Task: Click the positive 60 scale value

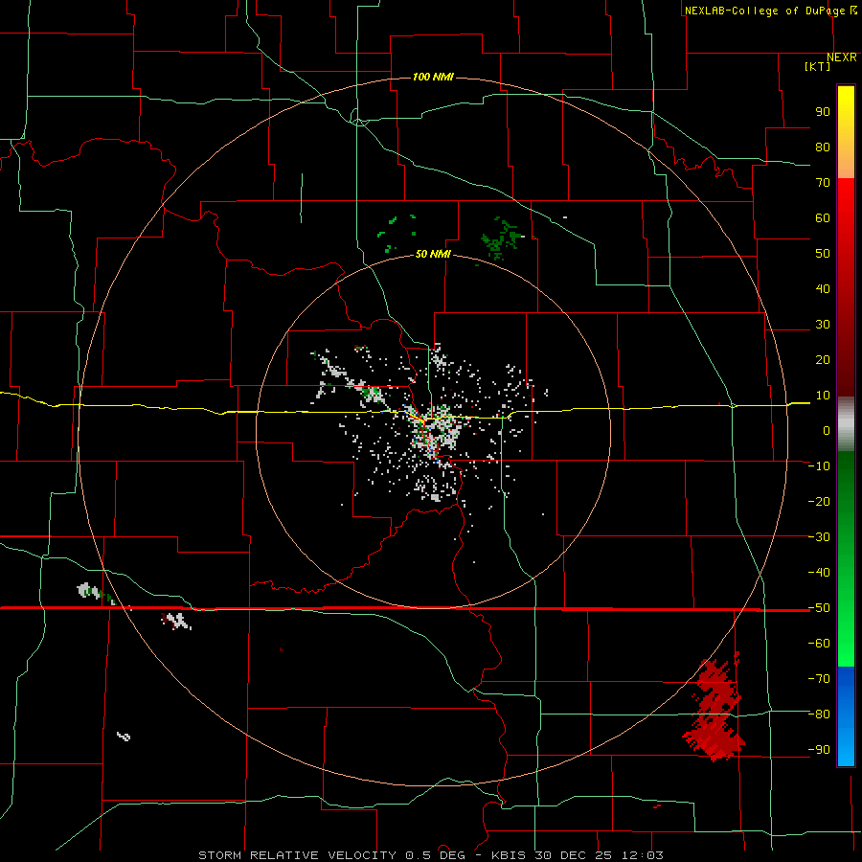Action: (x=823, y=218)
